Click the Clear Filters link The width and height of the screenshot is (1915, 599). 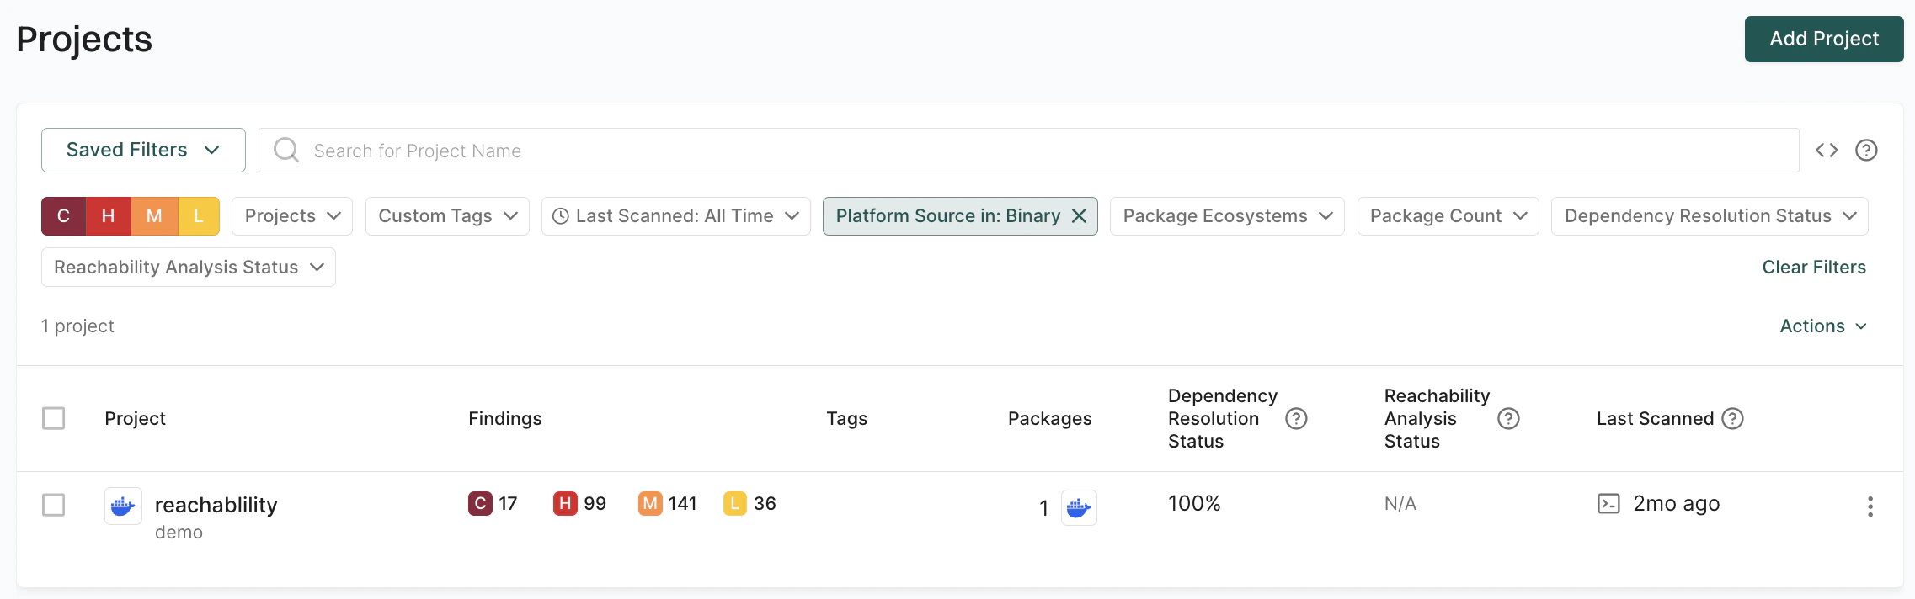1814,267
